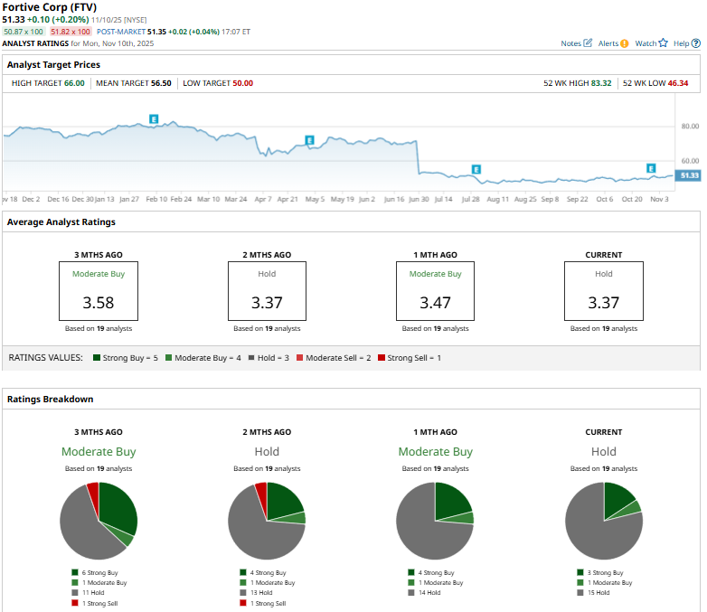Click the '13 Hold' legend entry

click(x=257, y=593)
